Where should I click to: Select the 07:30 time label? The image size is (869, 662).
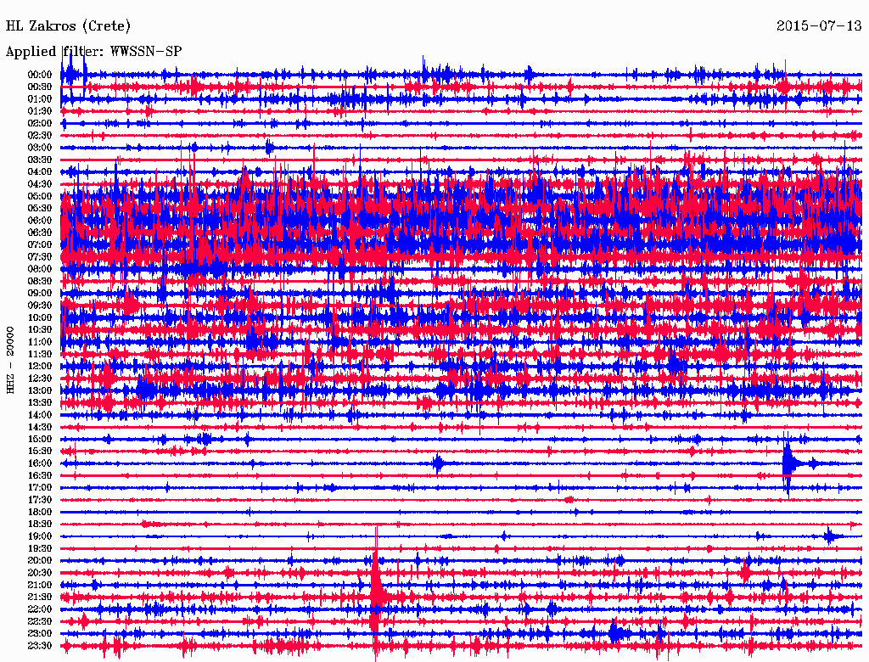click(40, 256)
